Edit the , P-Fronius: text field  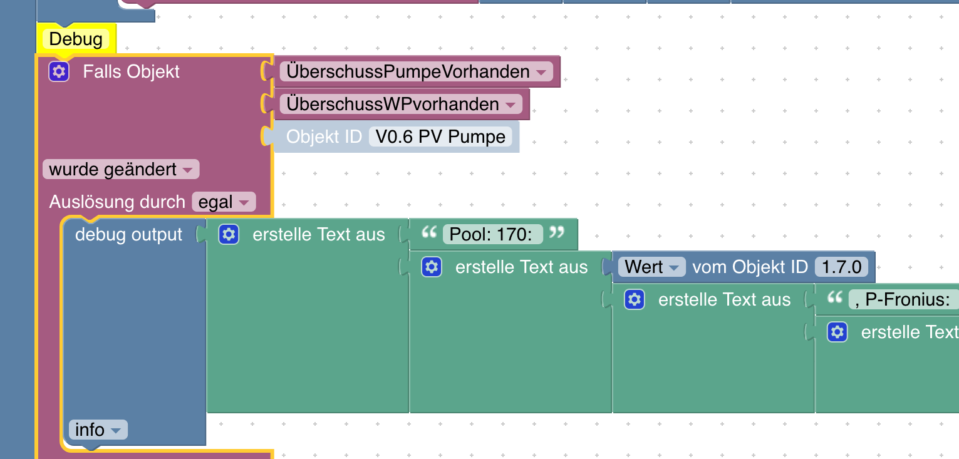[902, 300]
